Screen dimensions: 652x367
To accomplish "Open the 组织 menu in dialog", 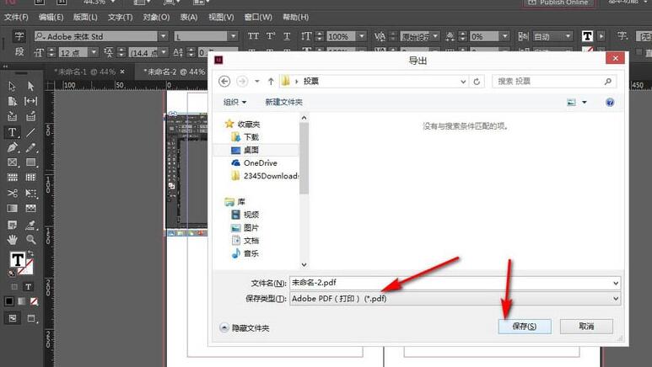I will (x=235, y=102).
